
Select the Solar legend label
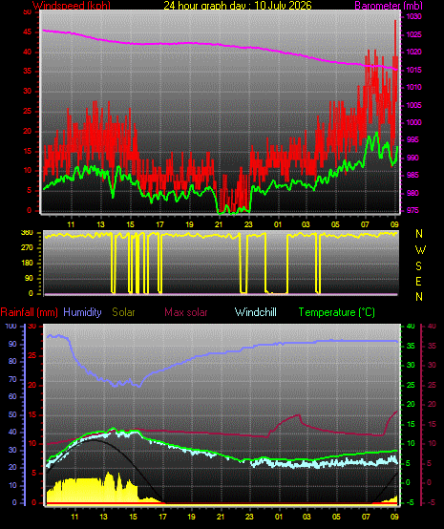point(123,312)
